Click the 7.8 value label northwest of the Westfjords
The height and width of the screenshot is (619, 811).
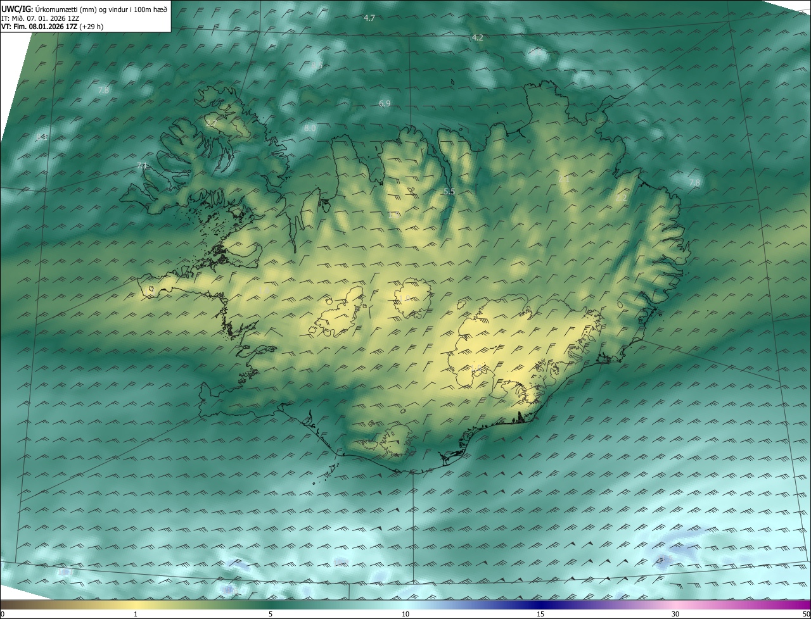103,91
